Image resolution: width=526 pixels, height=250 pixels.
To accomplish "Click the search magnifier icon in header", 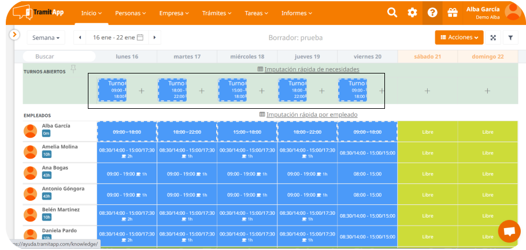I will click(392, 13).
